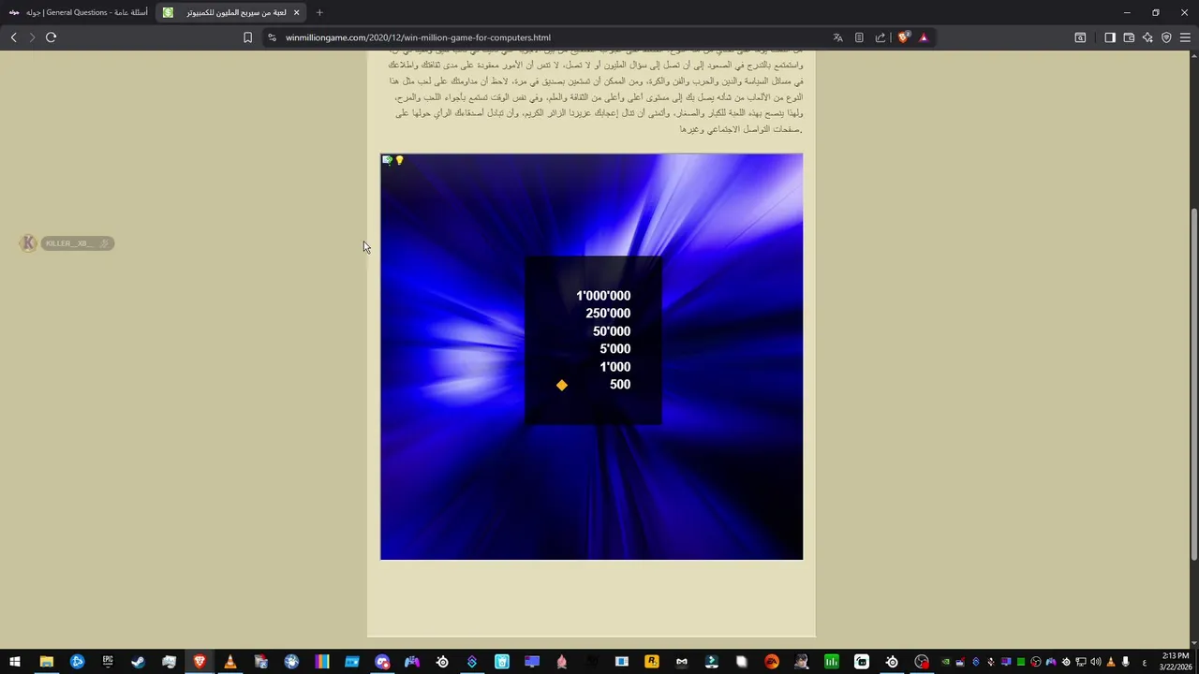
Task: View site information icon before URL
Action: tap(272, 37)
